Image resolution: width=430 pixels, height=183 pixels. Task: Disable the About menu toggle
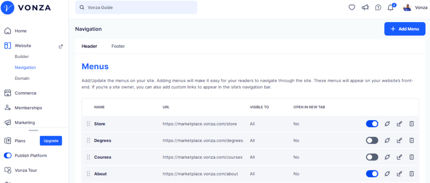[x=372, y=174]
